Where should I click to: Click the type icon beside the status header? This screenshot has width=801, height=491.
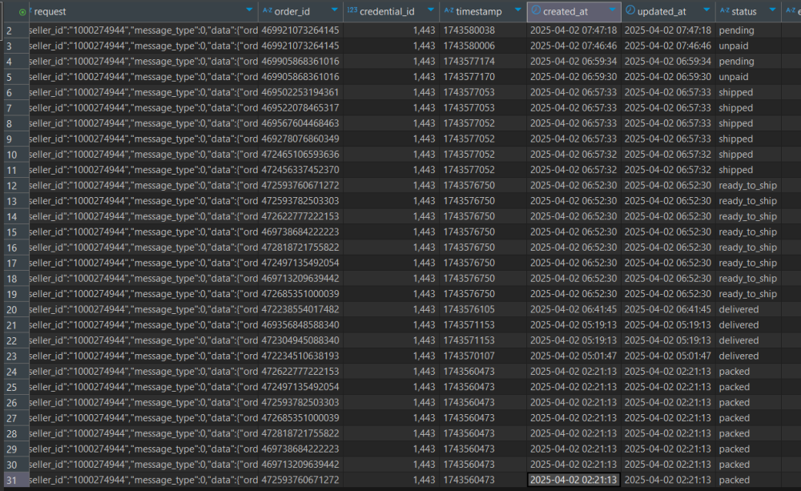(724, 12)
